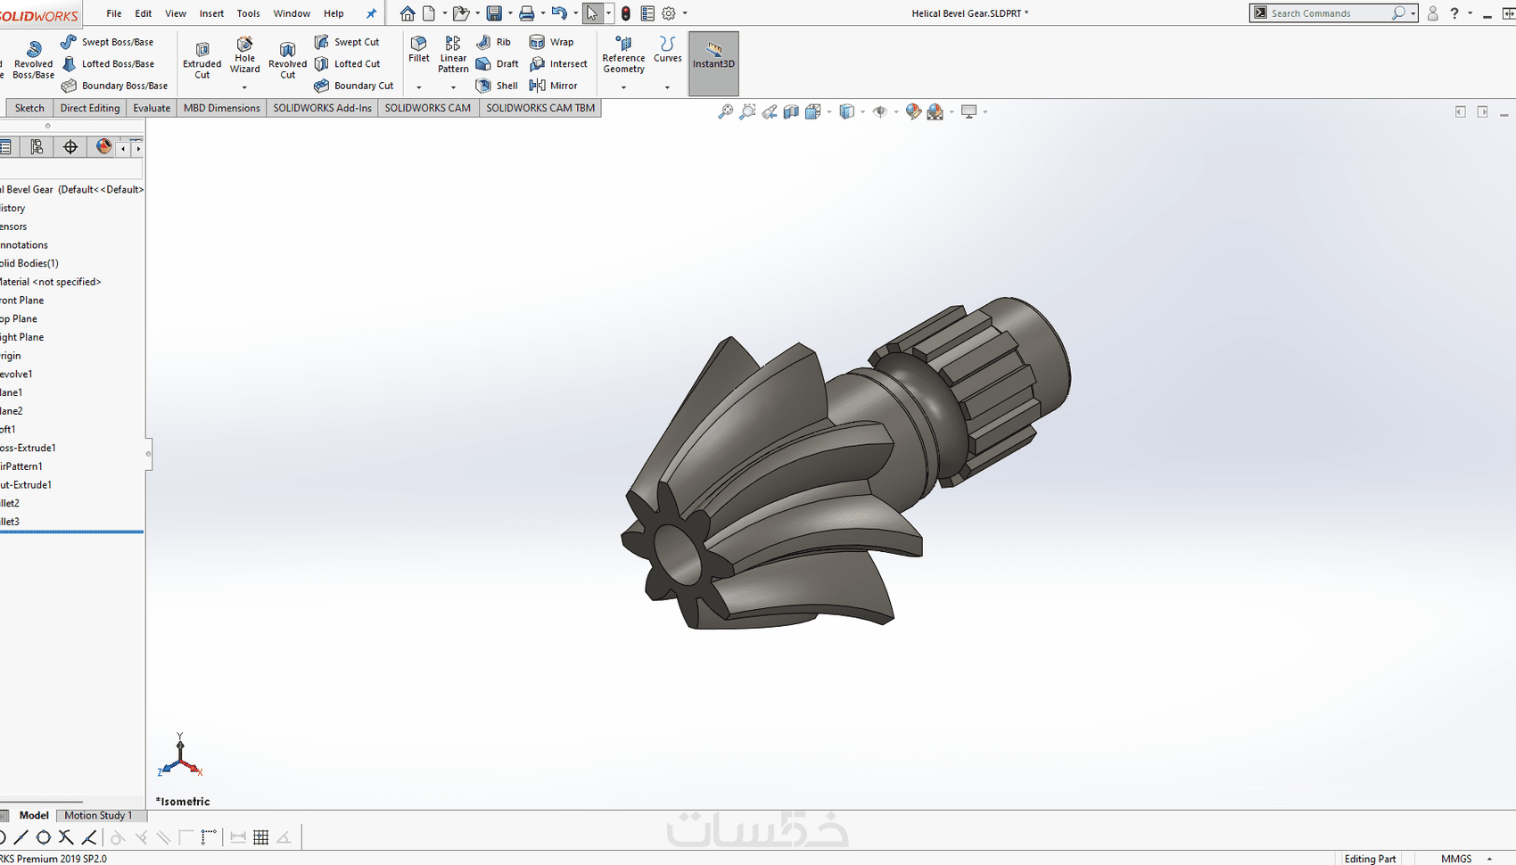This screenshot has width=1516, height=865.
Task: Toggle Instant3D mode
Action: pyautogui.click(x=713, y=63)
